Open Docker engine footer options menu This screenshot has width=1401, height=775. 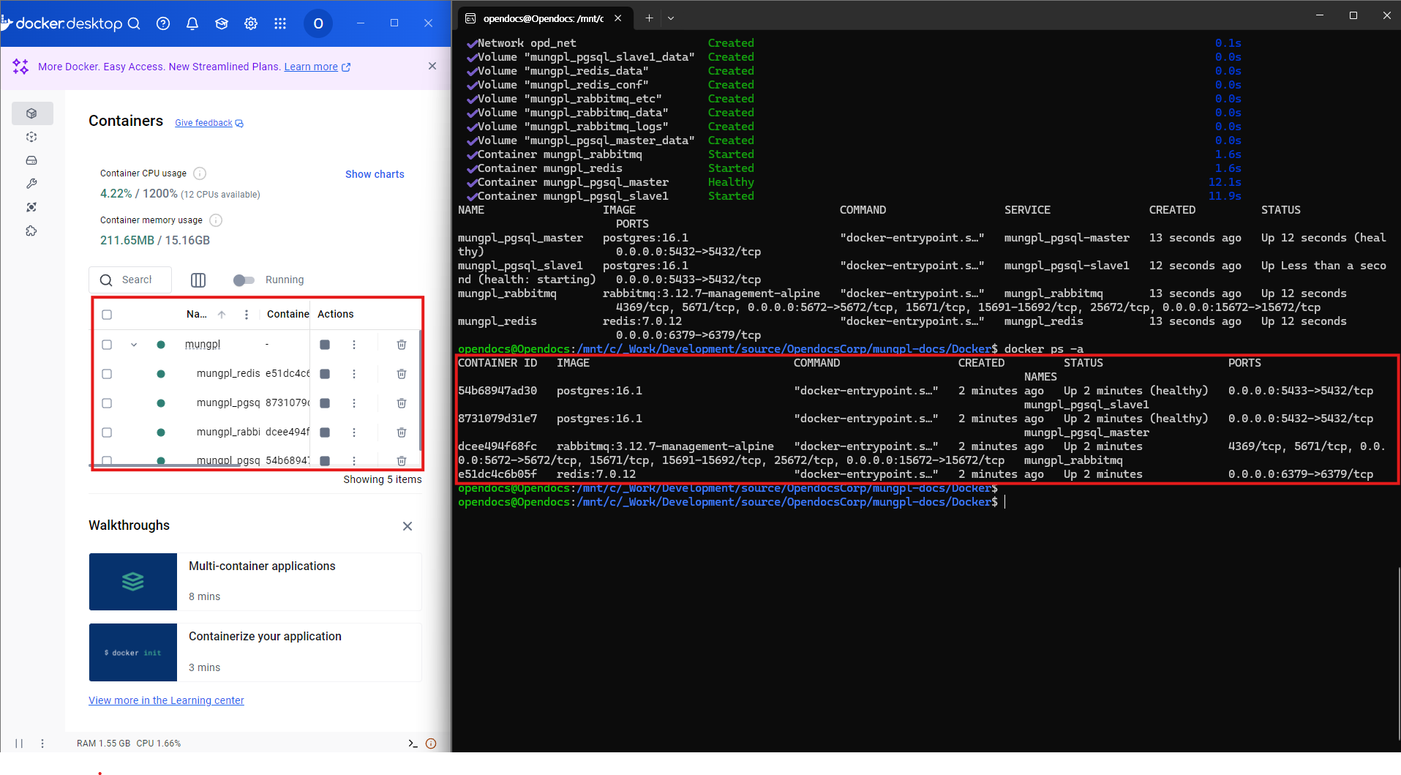coord(42,744)
